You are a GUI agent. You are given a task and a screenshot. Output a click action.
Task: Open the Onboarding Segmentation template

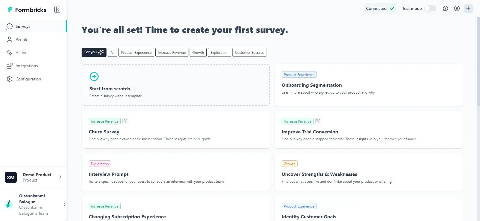(368, 85)
